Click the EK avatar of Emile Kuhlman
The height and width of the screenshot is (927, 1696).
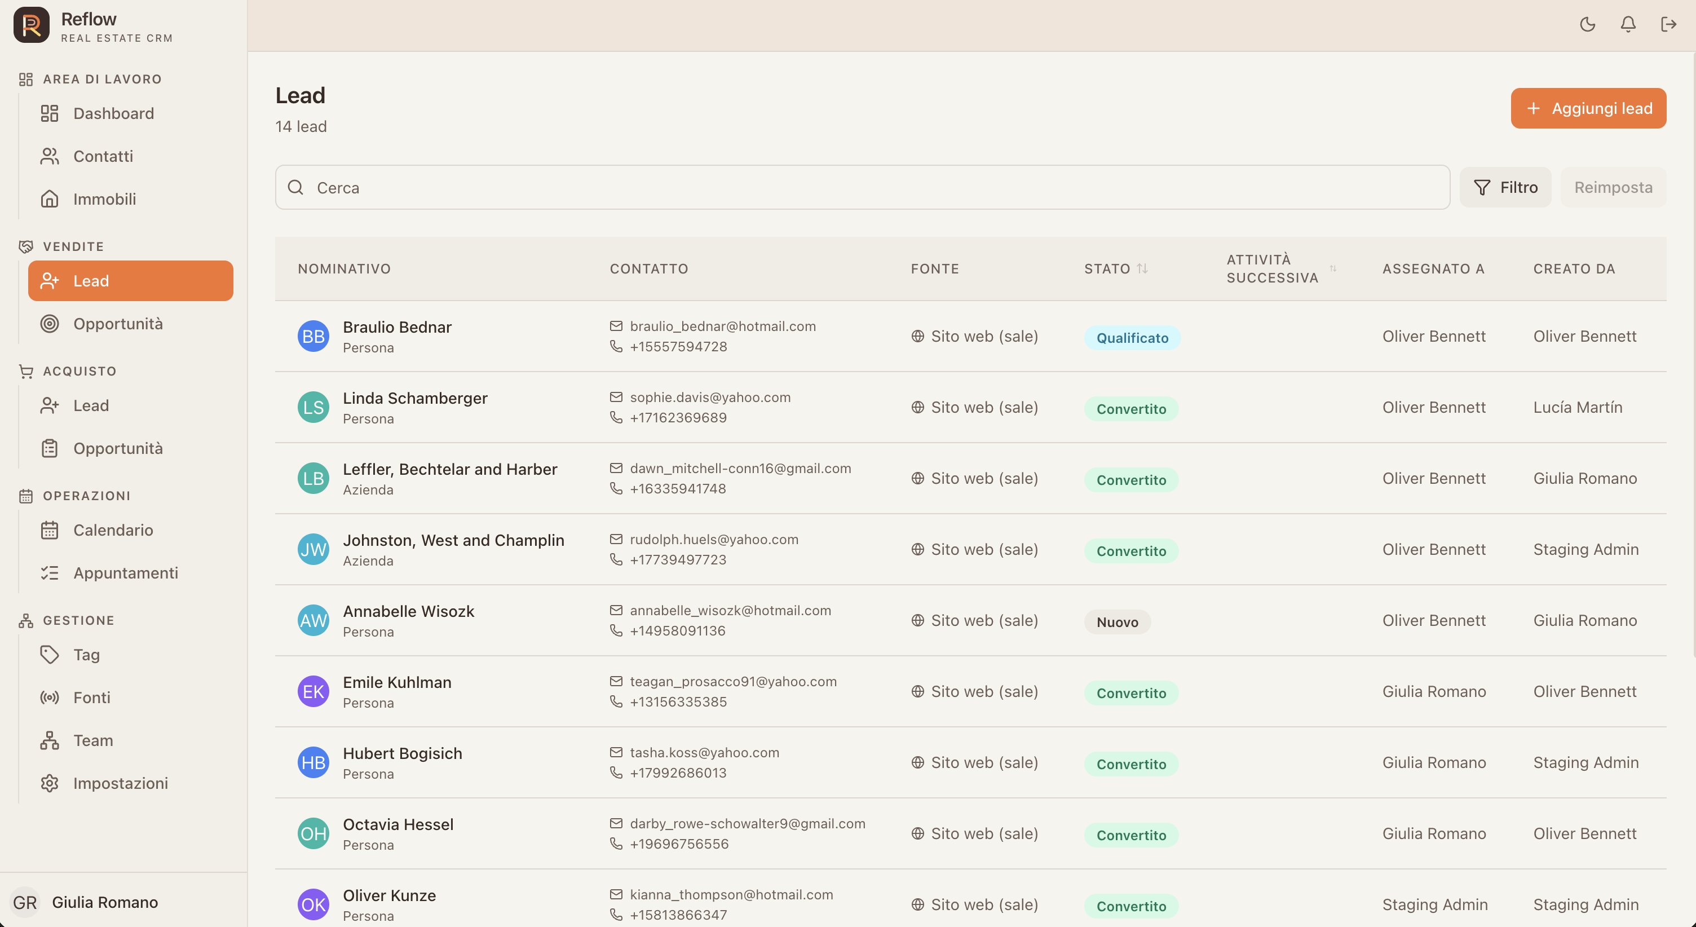click(313, 691)
